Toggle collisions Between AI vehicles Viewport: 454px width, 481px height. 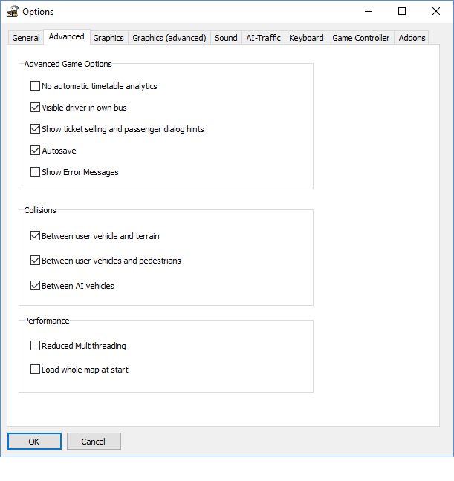36,286
